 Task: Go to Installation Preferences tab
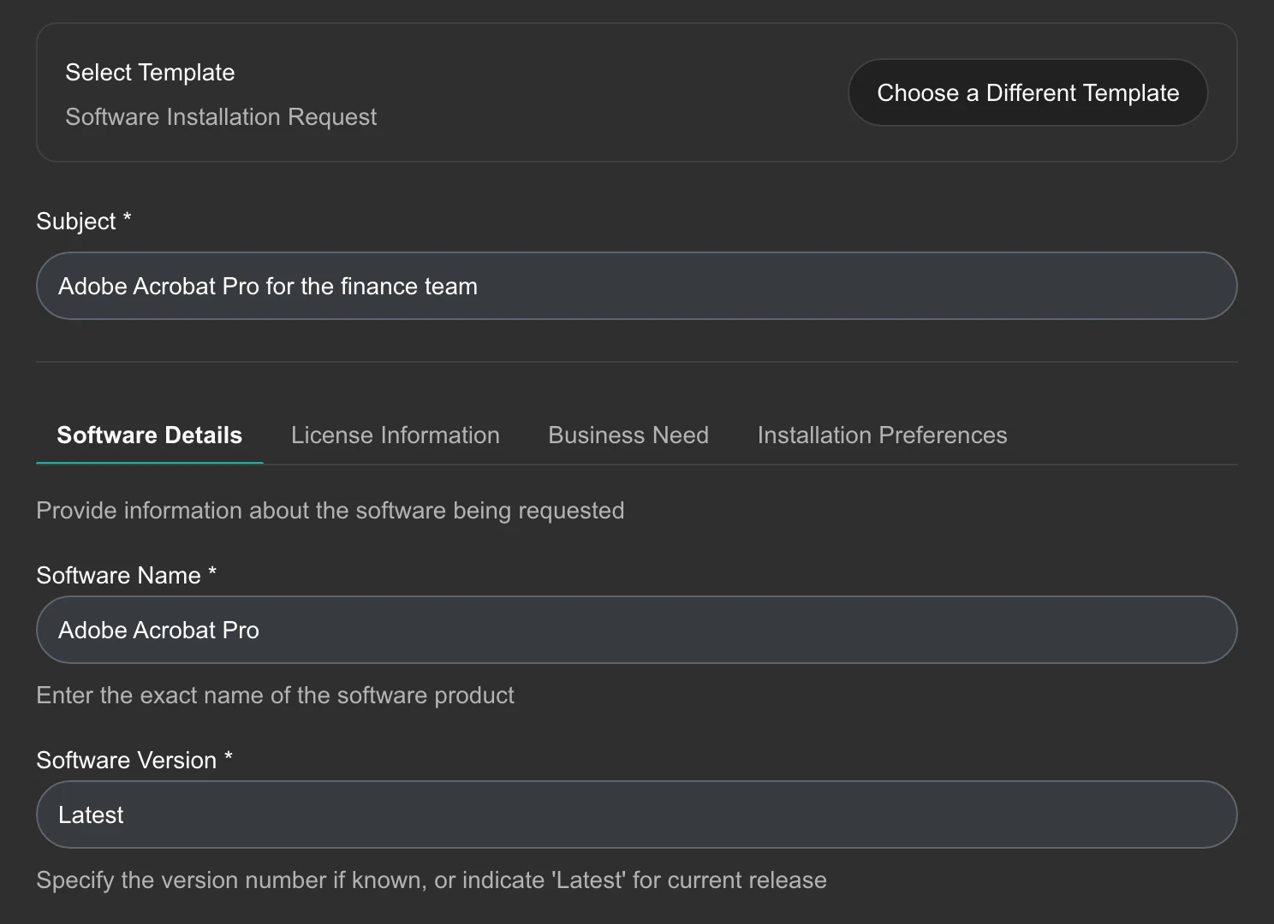coord(882,435)
